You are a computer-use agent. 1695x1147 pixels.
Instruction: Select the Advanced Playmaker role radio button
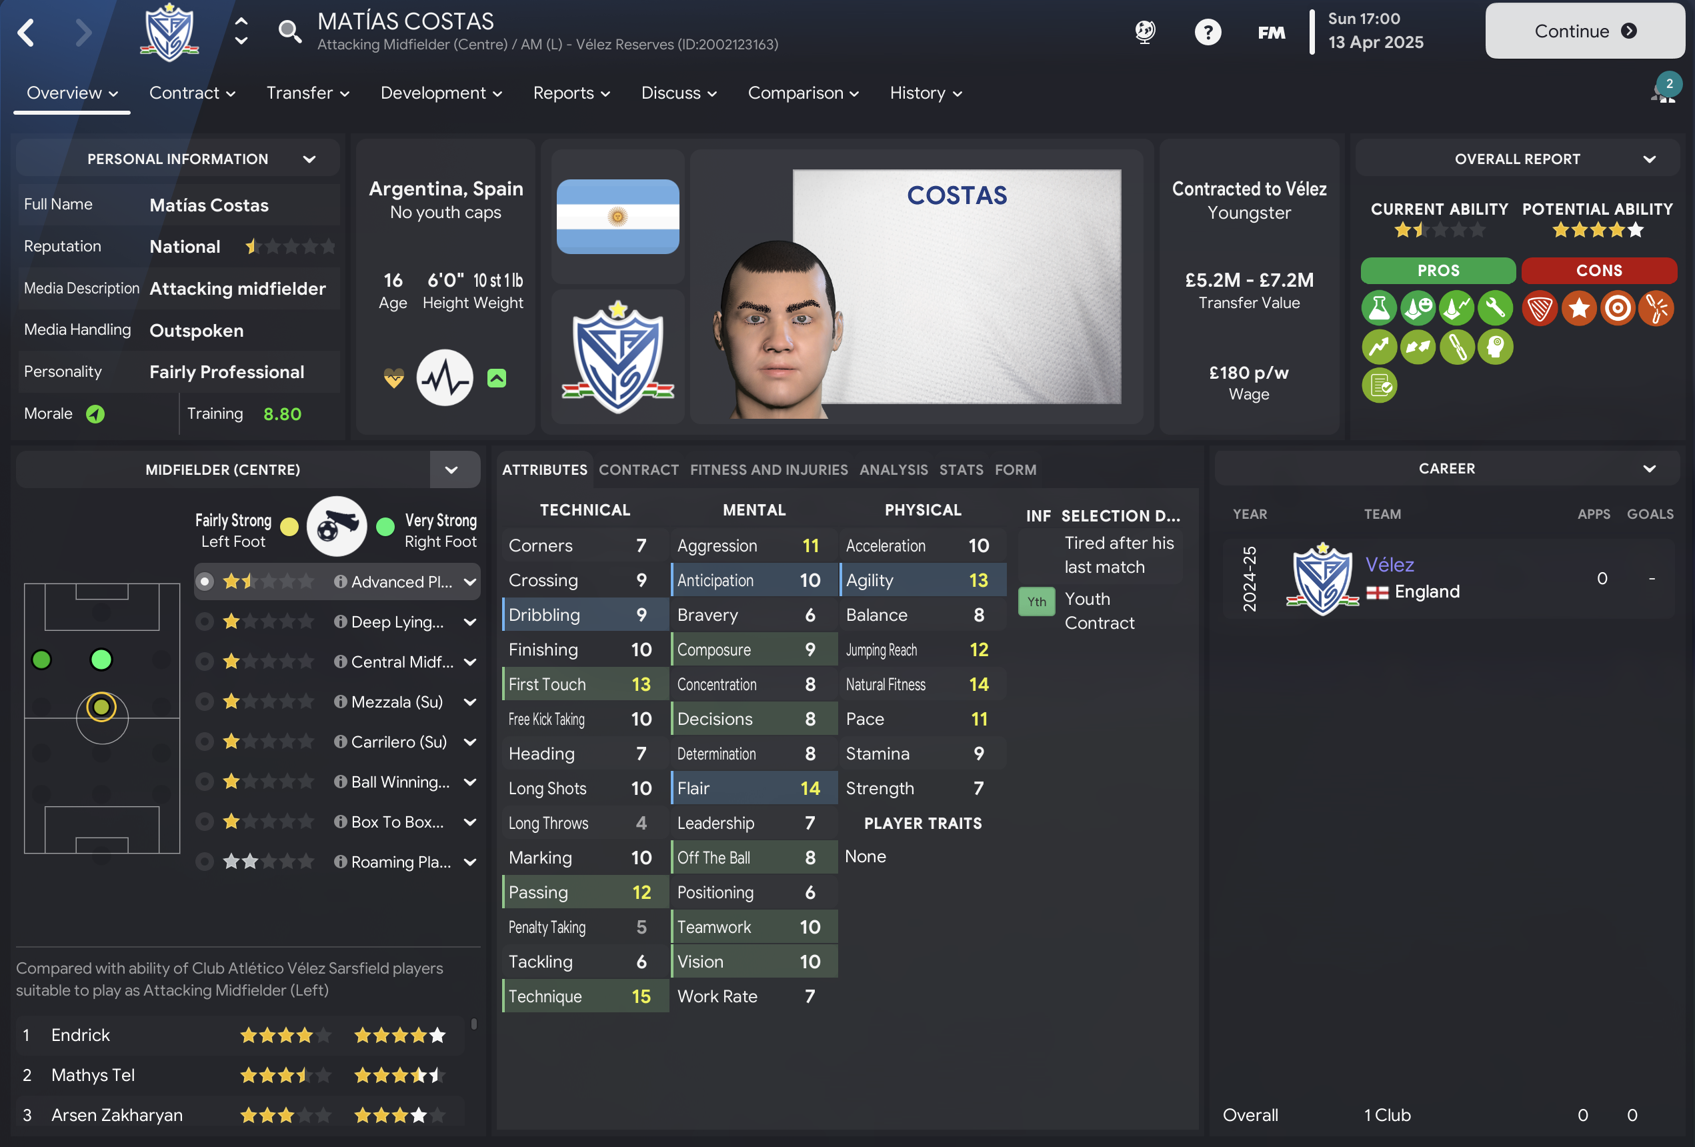click(x=205, y=582)
